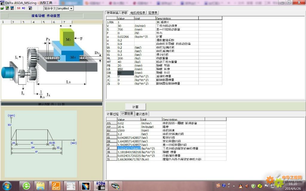Image resolution: width=306 pixels, height=191 pixels.
Task: Open a file with the toolbar folder icon
Action: pos(2,8)
